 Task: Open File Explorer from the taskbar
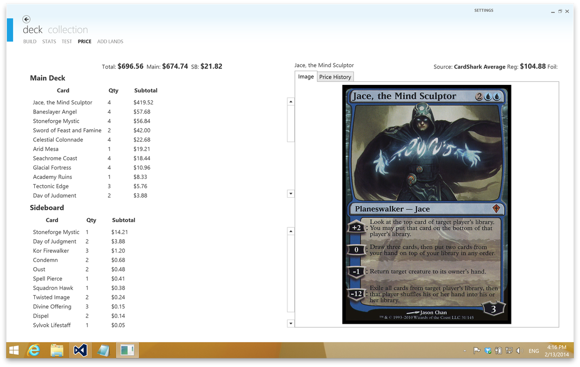57,350
